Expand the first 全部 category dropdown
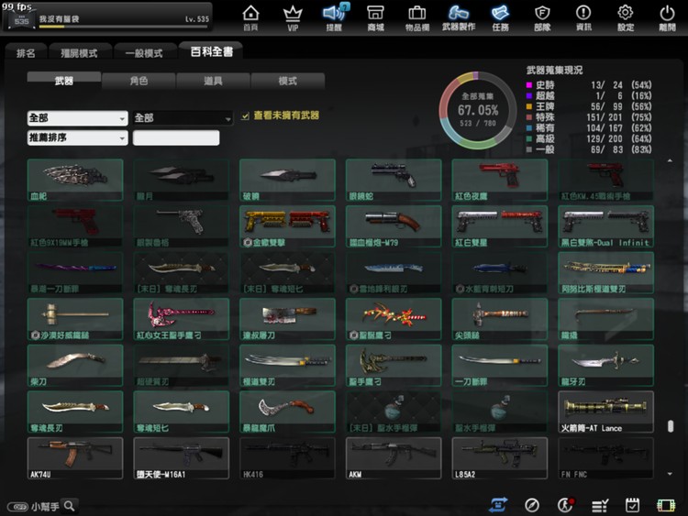This screenshot has height=516, width=688. click(x=77, y=118)
